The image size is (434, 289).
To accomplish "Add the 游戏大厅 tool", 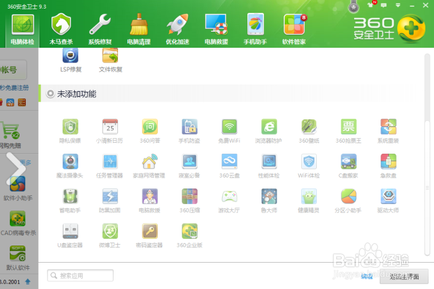I will [x=229, y=201].
